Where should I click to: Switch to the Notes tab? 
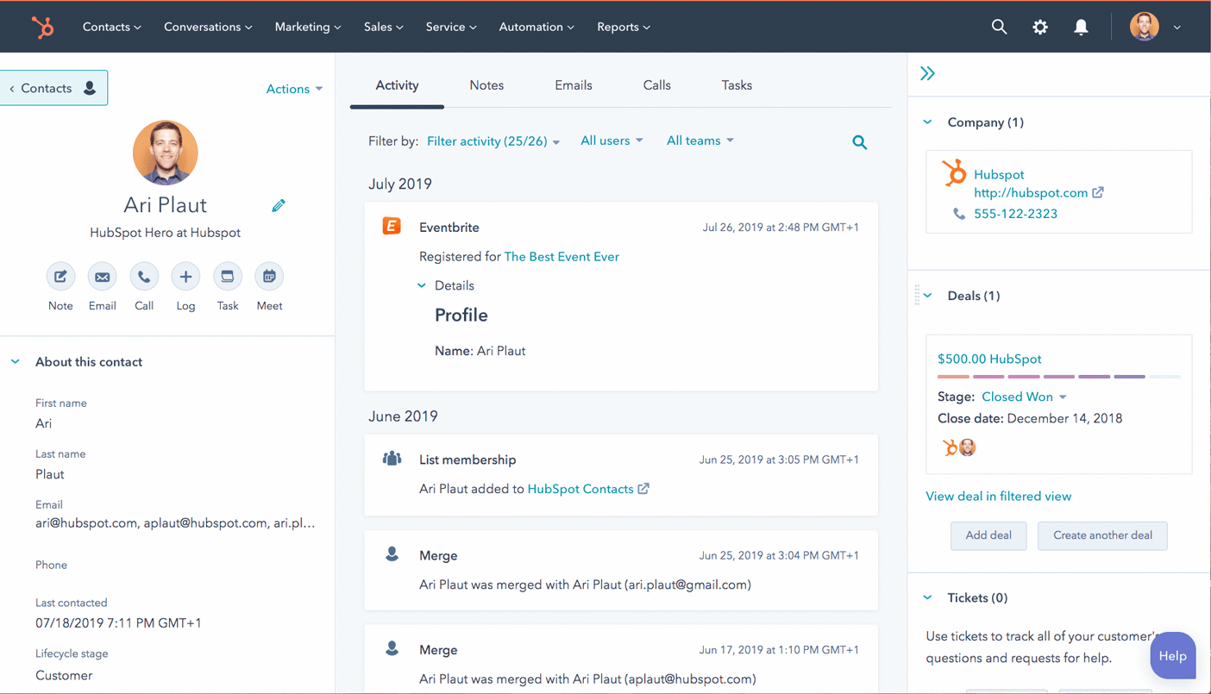click(486, 84)
